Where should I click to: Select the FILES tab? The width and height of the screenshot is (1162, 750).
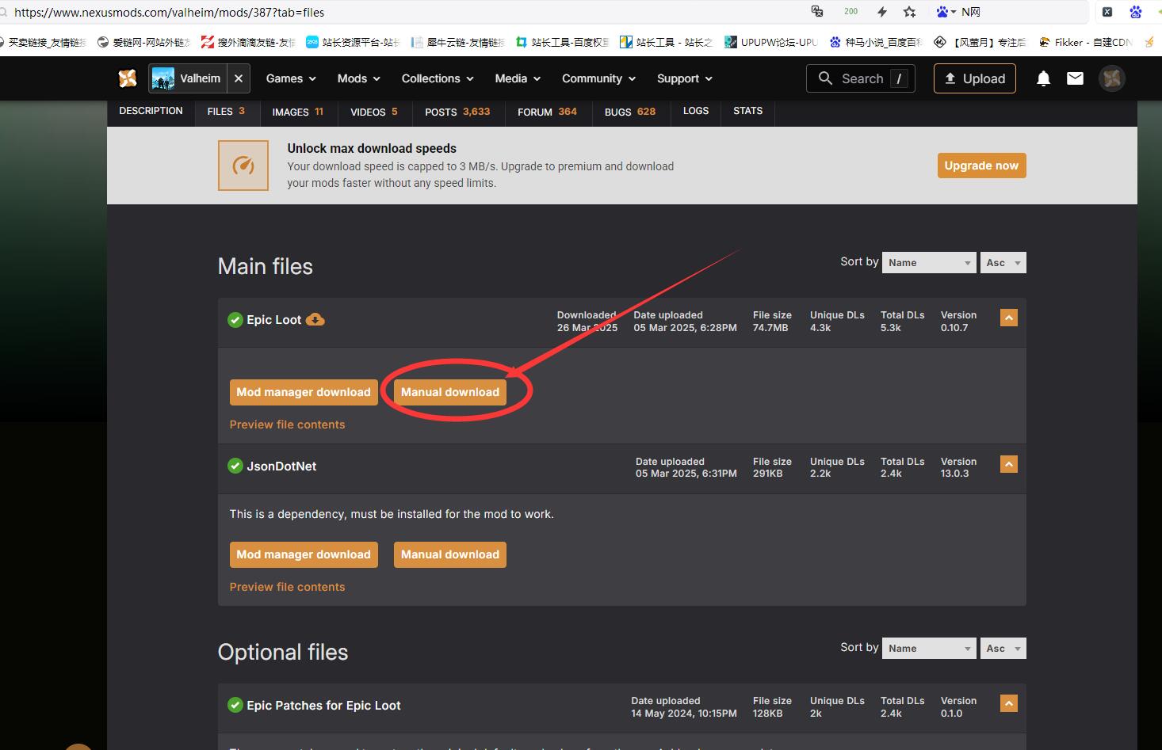(x=226, y=112)
